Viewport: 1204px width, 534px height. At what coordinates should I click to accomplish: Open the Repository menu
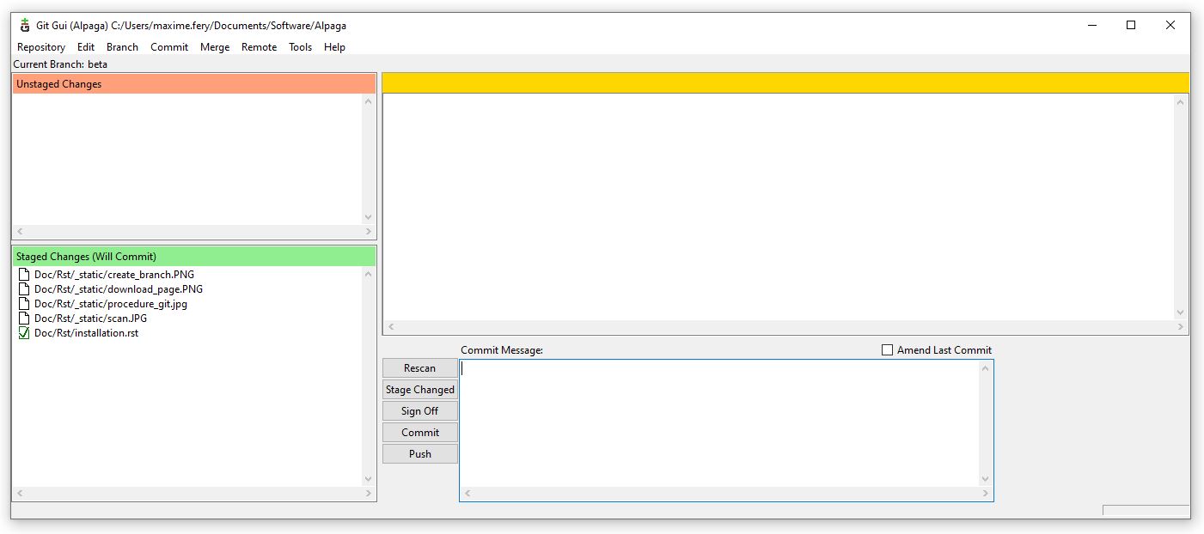41,47
